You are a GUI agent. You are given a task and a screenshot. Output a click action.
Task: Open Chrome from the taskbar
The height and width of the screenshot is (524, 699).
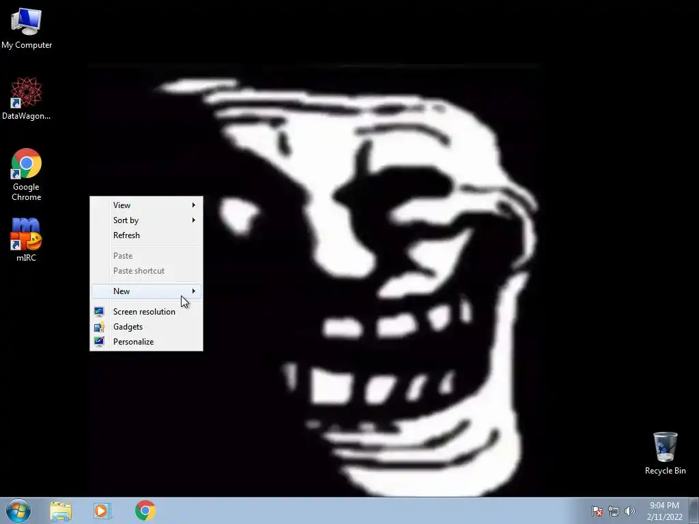click(x=145, y=510)
